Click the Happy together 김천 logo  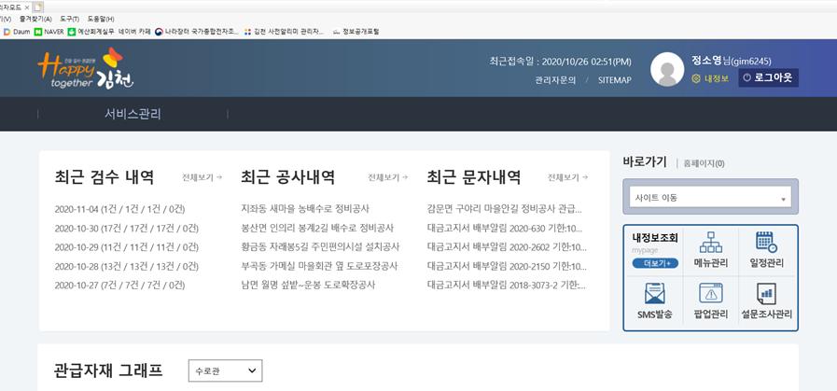80,68
